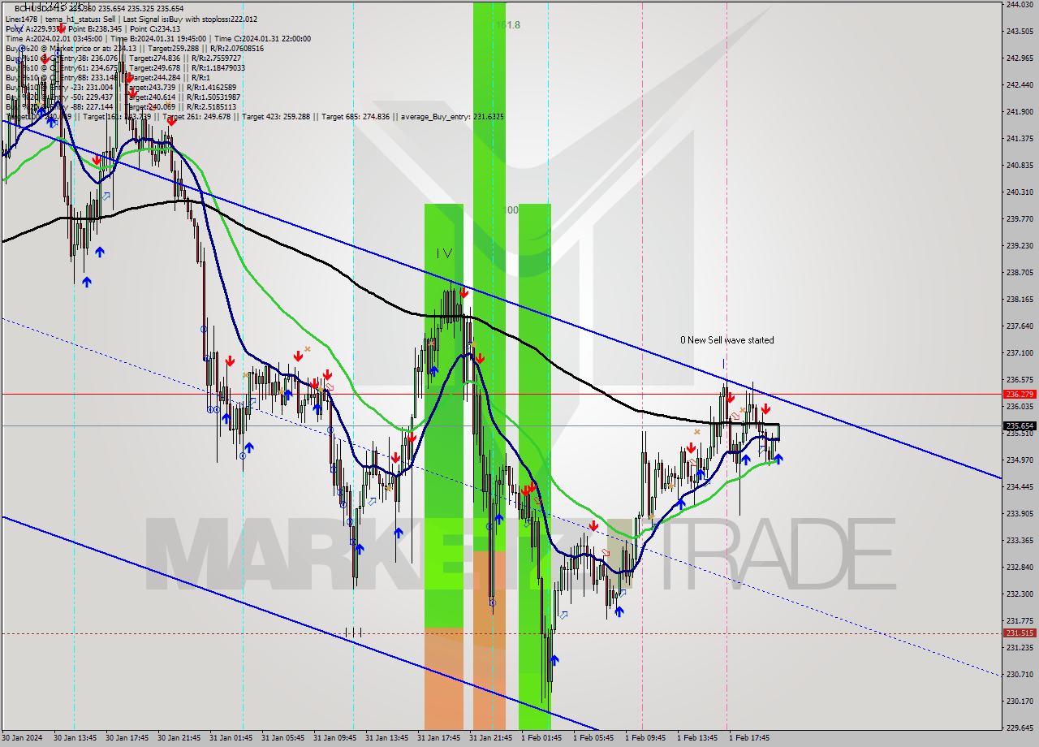Click the '1 Feb 13:45' time label
Viewport: 1039px width, 747px height.
699,739
